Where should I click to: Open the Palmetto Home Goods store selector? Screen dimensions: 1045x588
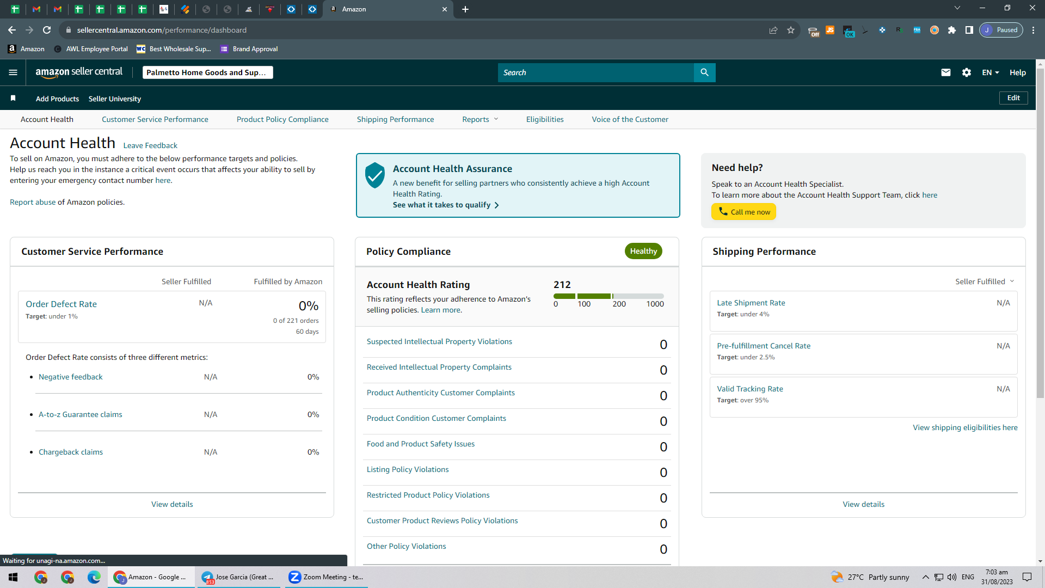207,72
